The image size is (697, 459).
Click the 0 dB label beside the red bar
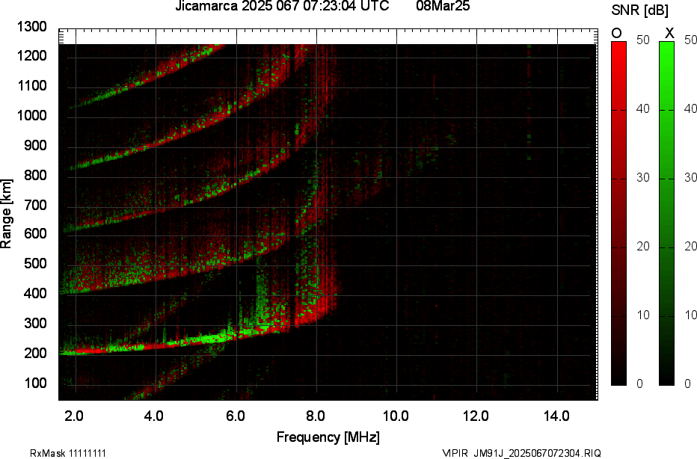(639, 384)
